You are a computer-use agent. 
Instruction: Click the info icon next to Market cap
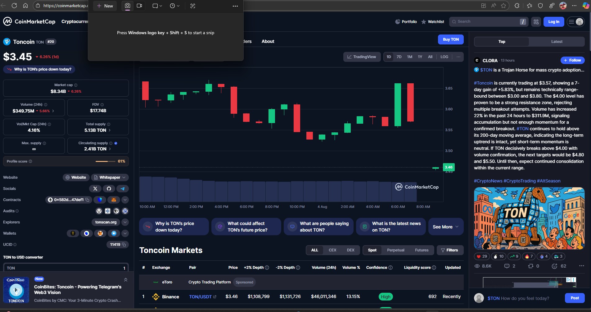click(x=76, y=85)
